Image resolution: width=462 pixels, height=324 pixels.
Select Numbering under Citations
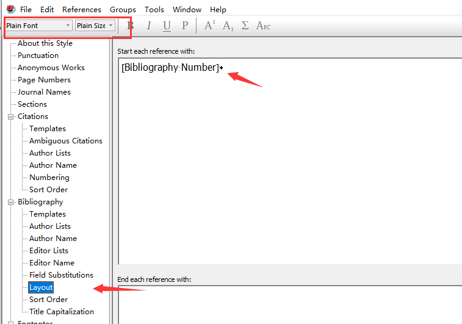click(49, 178)
